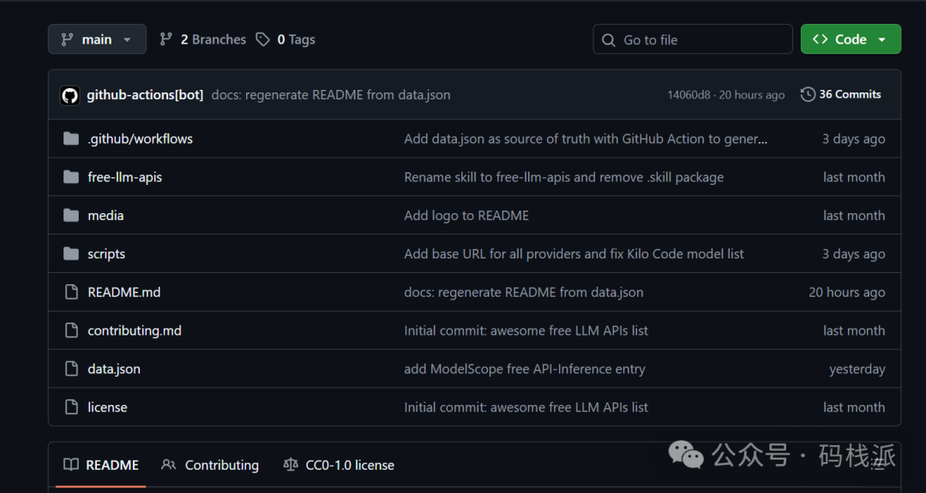Open the main branch dropdown
The height and width of the screenshot is (493, 926).
97,39
